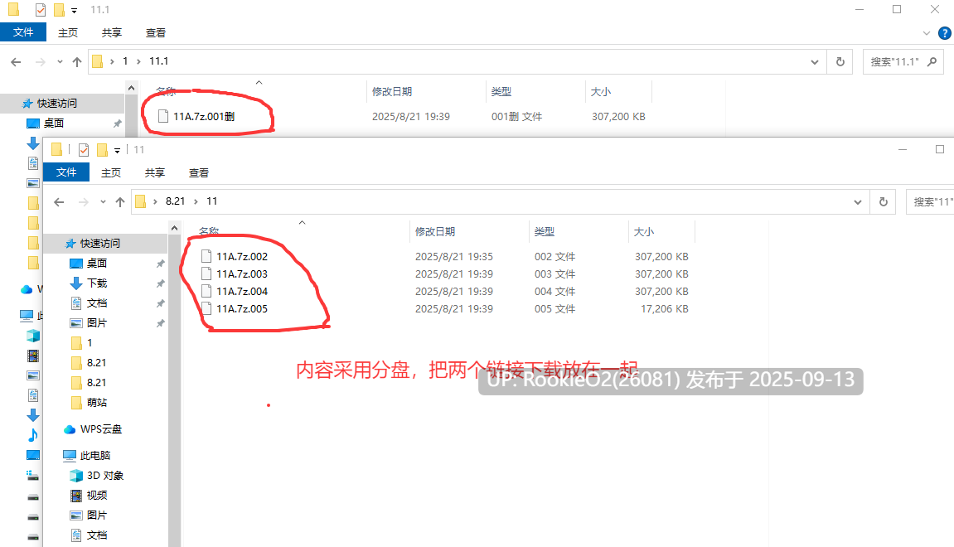
Task: Sort by 类型 in the 11 window
Action: 545,232
